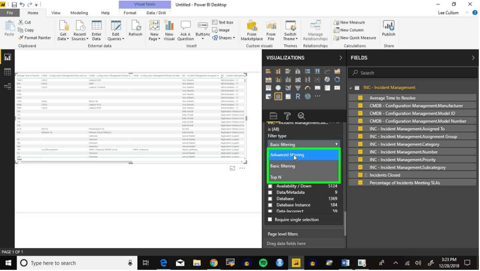
Task: Select the stacked area chart visual
Action: tap(269, 80)
